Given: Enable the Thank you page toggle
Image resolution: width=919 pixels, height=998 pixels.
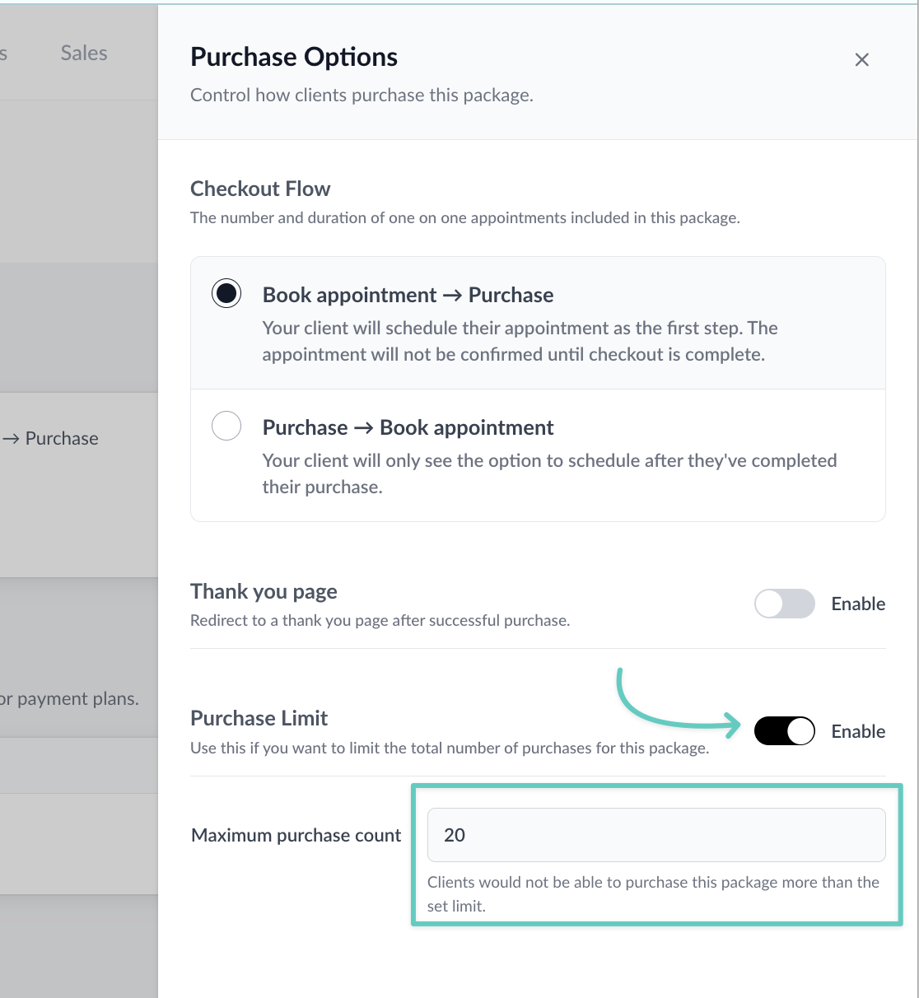Looking at the screenshot, I should pyautogui.click(x=784, y=604).
